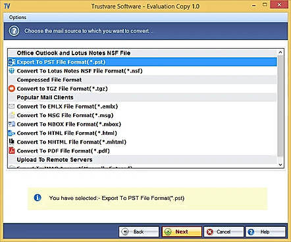Click the red PDF icon
Screen dimensions: 291x242
[x=12, y=151]
